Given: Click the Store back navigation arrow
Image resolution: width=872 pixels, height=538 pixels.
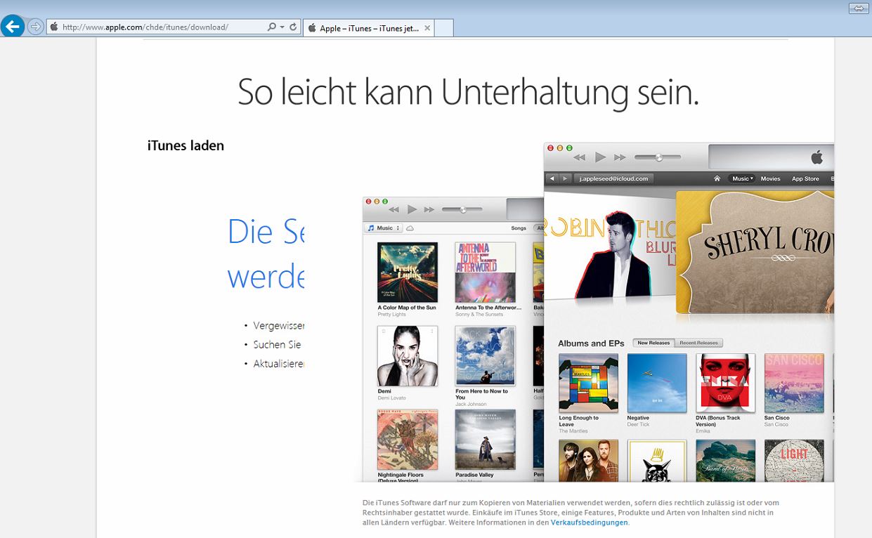Looking at the screenshot, I should [x=552, y=178].
